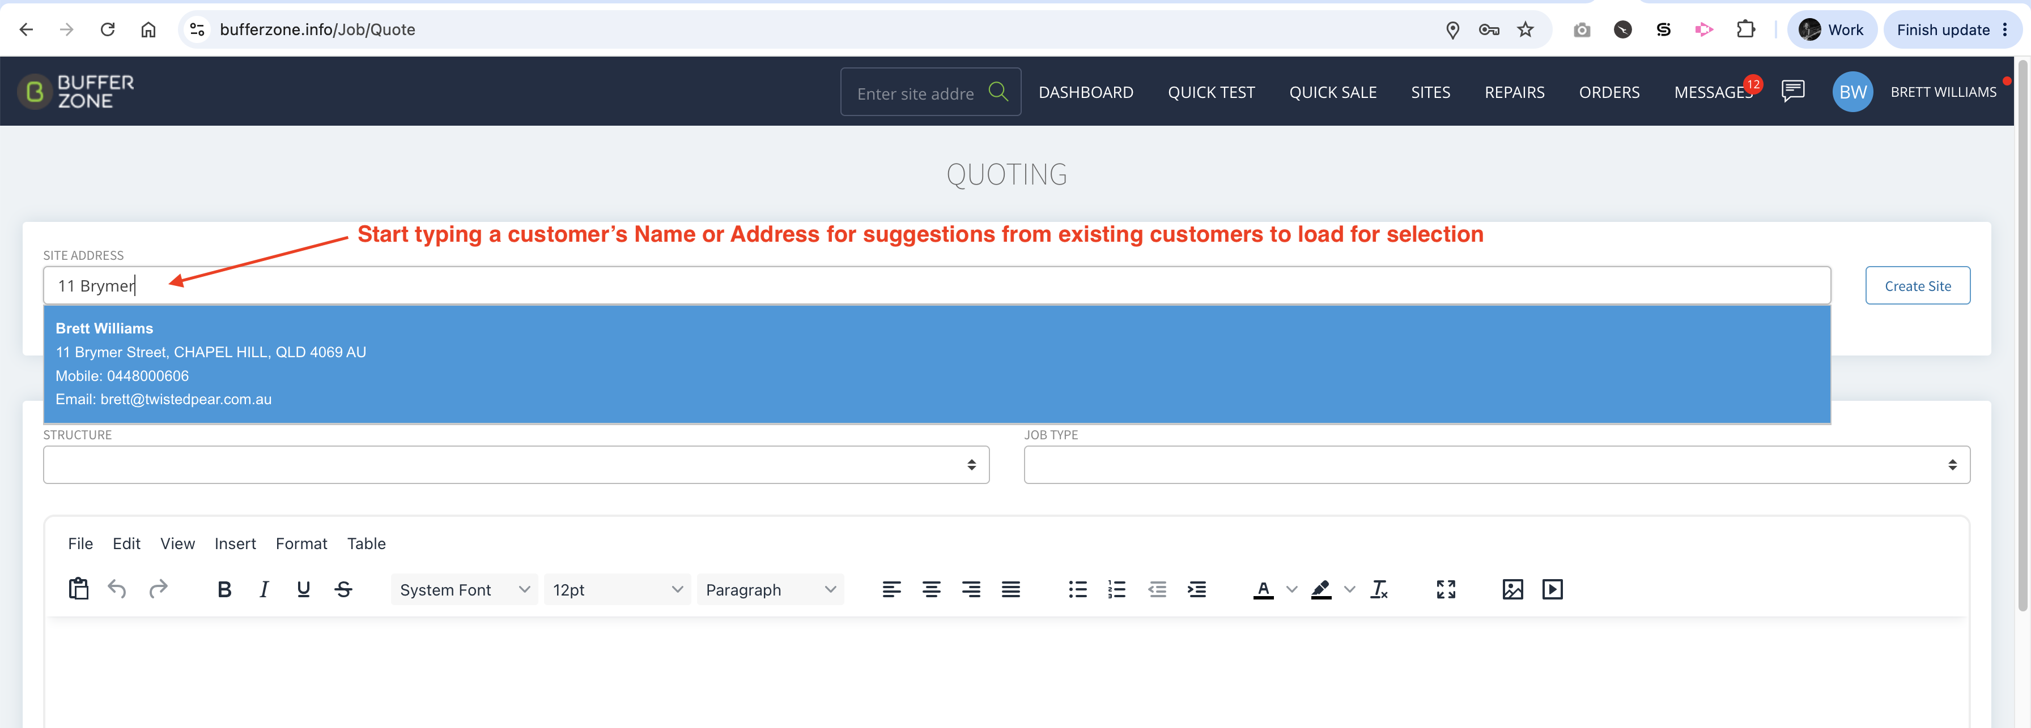Open the View menu in editor
The width and height of the screenshot is (2031, 728).
coord(177,543)
